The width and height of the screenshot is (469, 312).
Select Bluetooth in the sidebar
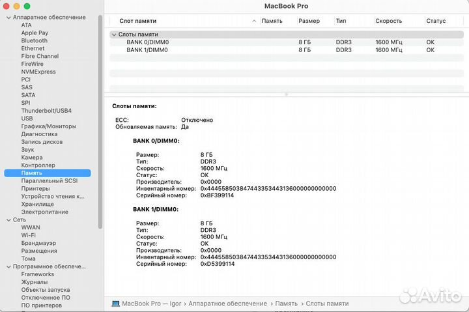(34, 40)
